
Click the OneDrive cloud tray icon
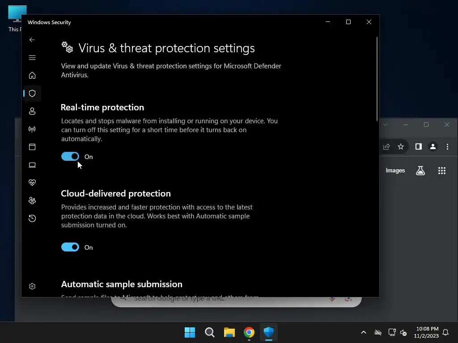tap(378, 332)
